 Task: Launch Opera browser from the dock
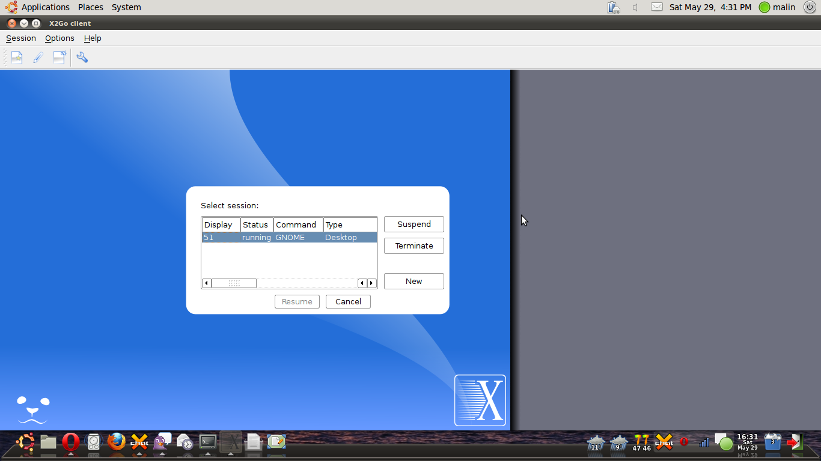[x=71, y=442]
